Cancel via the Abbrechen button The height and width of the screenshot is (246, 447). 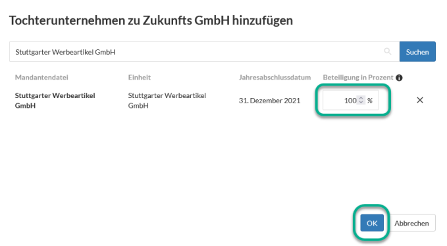(x=411, y=223)
